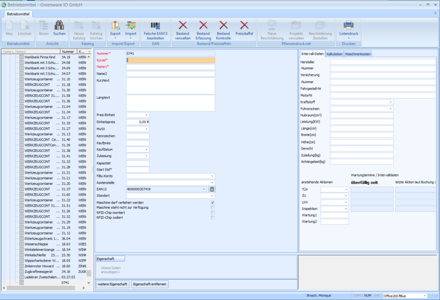Toggle 'RFID-Chip montiert' checkbox
Viewport: 440px width, 300px height.
tap(213, 213)
